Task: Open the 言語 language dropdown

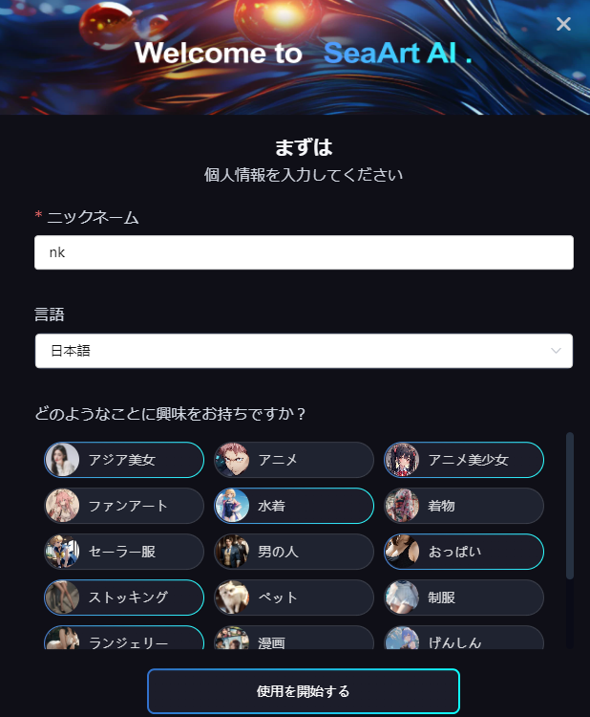Action: point(304,351)
